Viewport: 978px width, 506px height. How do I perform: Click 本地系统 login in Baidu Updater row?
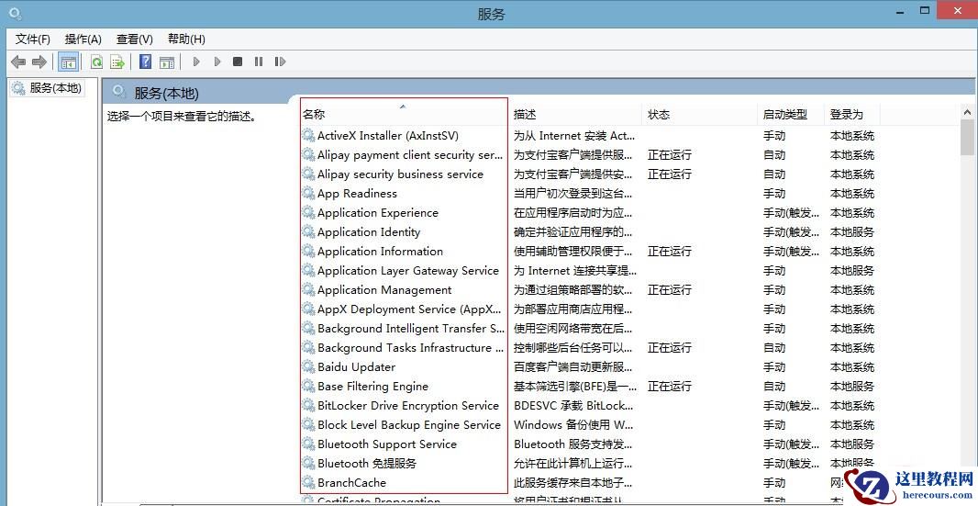point(852,366)
